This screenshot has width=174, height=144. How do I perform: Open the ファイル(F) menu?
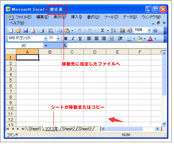tap(24, 17)
